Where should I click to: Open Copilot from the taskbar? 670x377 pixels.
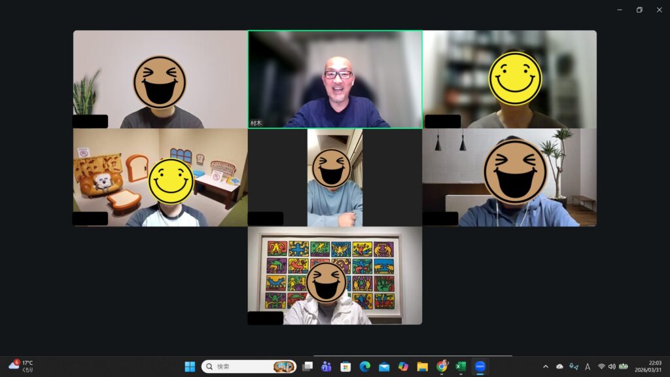tap(403, 367)
